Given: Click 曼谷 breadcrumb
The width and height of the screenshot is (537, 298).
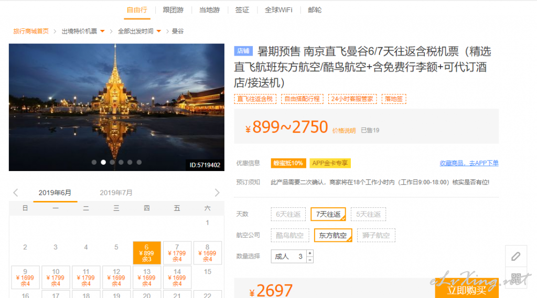Looking at the screenshot, I should pyautogui.click(x=178, y=31).
